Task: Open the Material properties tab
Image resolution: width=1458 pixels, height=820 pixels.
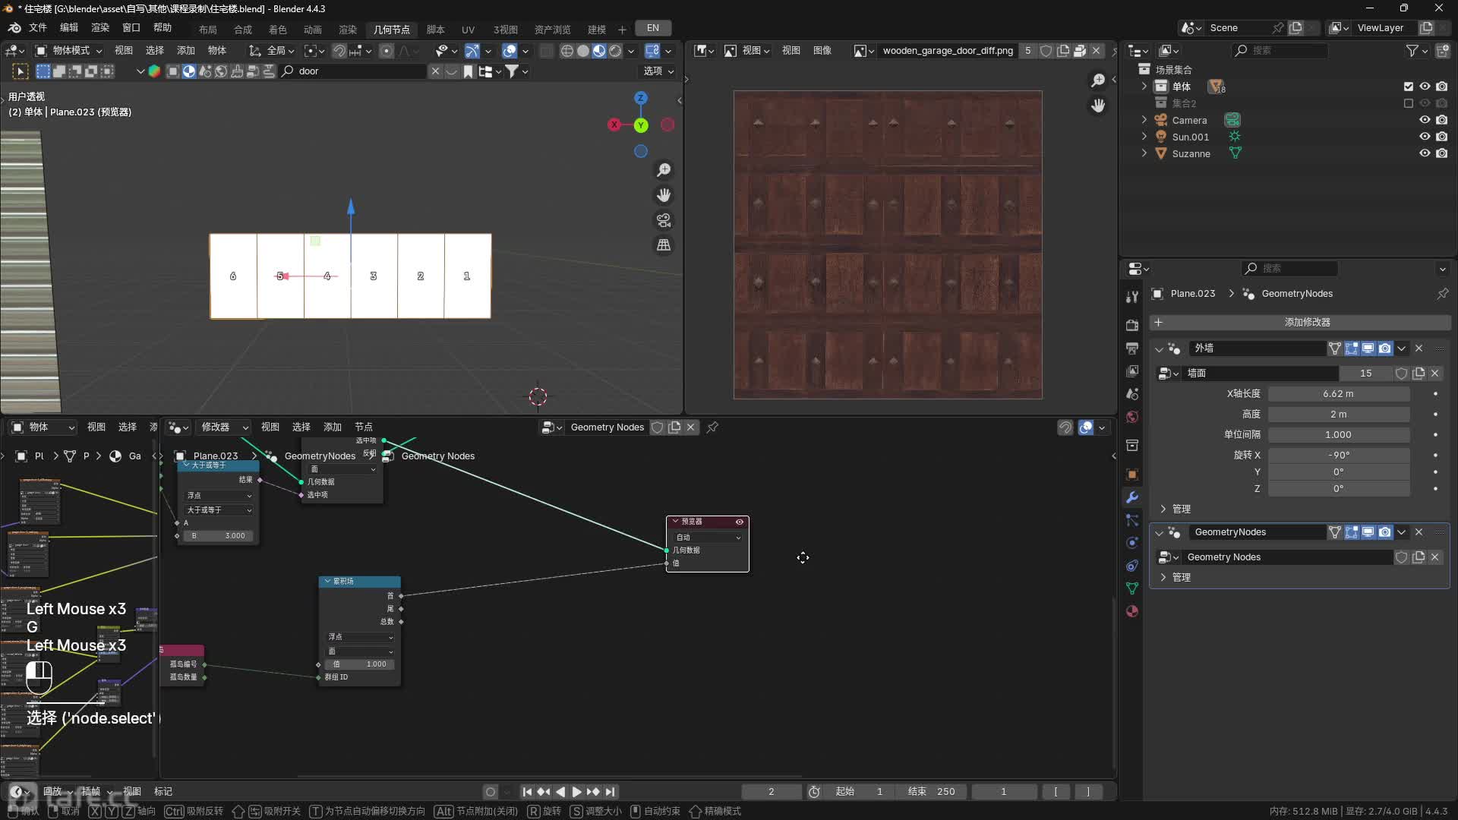Action: click(x=1131, y=611)
